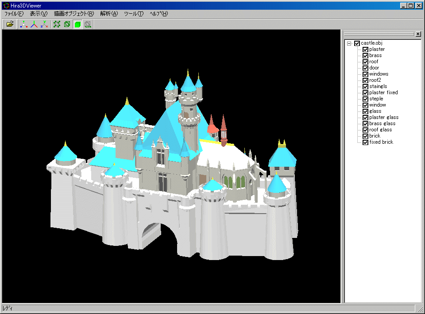Toggle the steple checkbox
Screen dimensions: 425x314
[x=365, y=99]
